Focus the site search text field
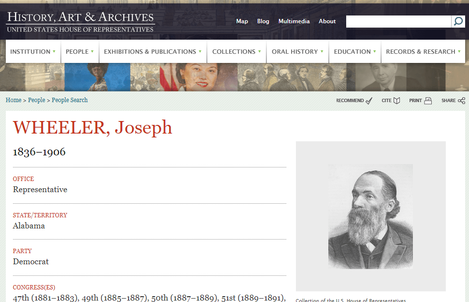Screen dimensions: 469x302 pos(398,22)
